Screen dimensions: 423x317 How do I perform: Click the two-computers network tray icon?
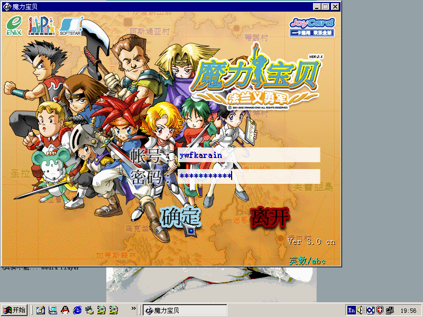tap(390, 310)
